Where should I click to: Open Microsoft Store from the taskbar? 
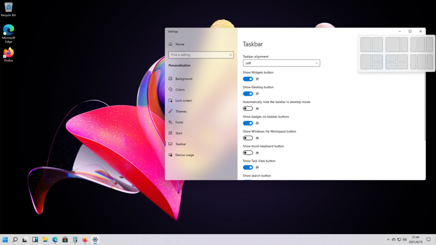tap(65, 240)
